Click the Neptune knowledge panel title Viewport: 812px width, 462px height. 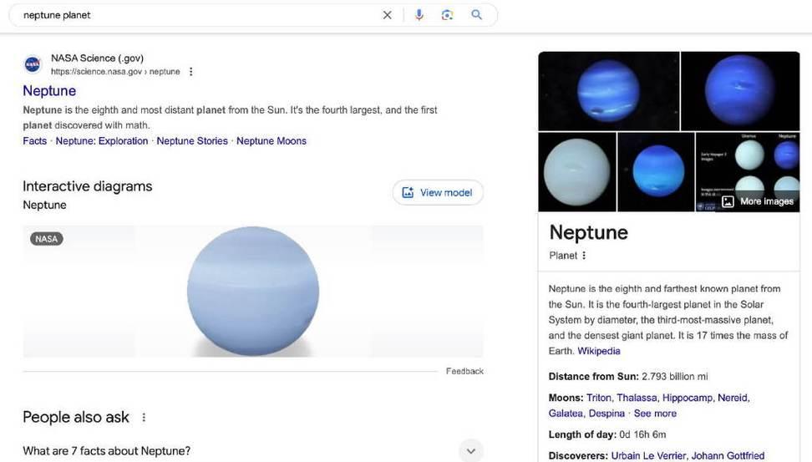[588, 232]
